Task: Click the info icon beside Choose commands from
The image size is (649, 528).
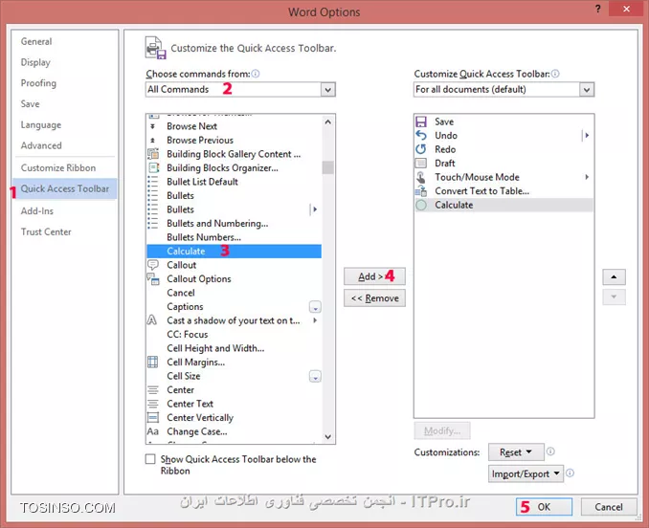Action: coord(256,74)
